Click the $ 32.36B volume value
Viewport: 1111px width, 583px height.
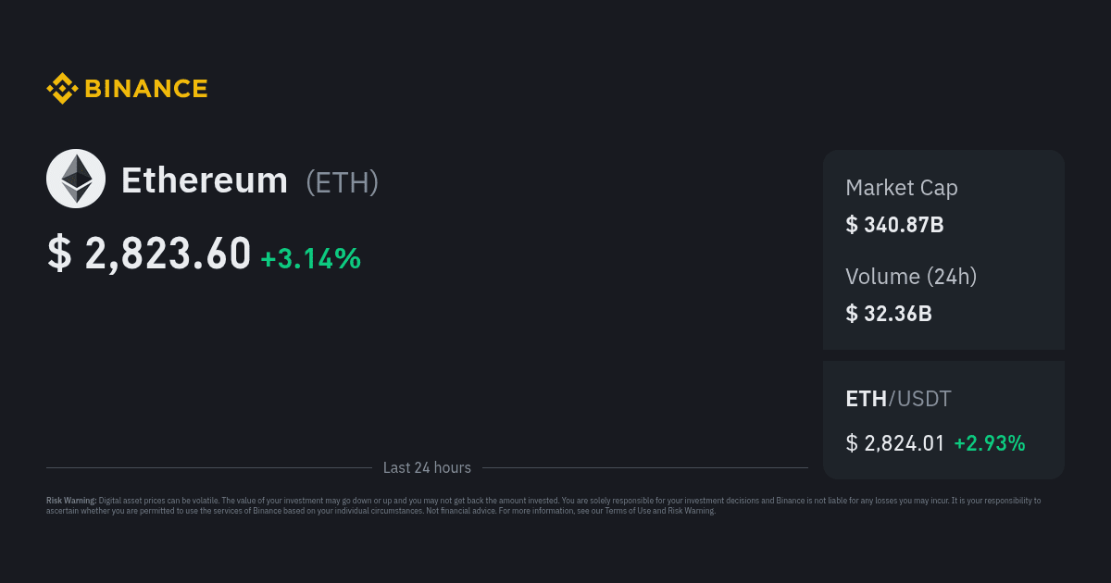[889, 313]
